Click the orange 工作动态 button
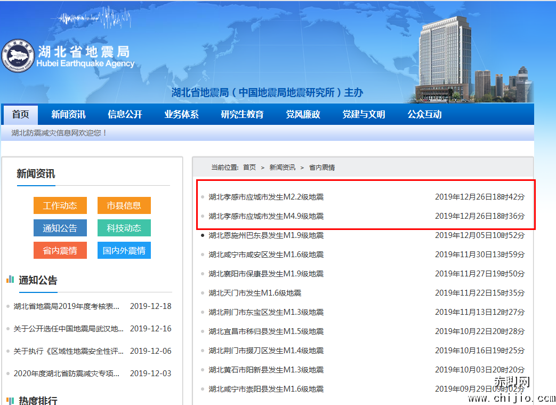 pos(60,205)
